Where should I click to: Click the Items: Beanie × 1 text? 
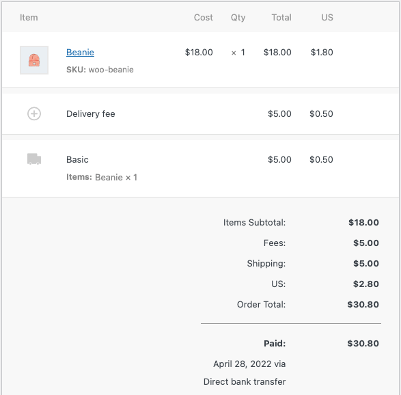pyautogui.click(x=102, y=177)
